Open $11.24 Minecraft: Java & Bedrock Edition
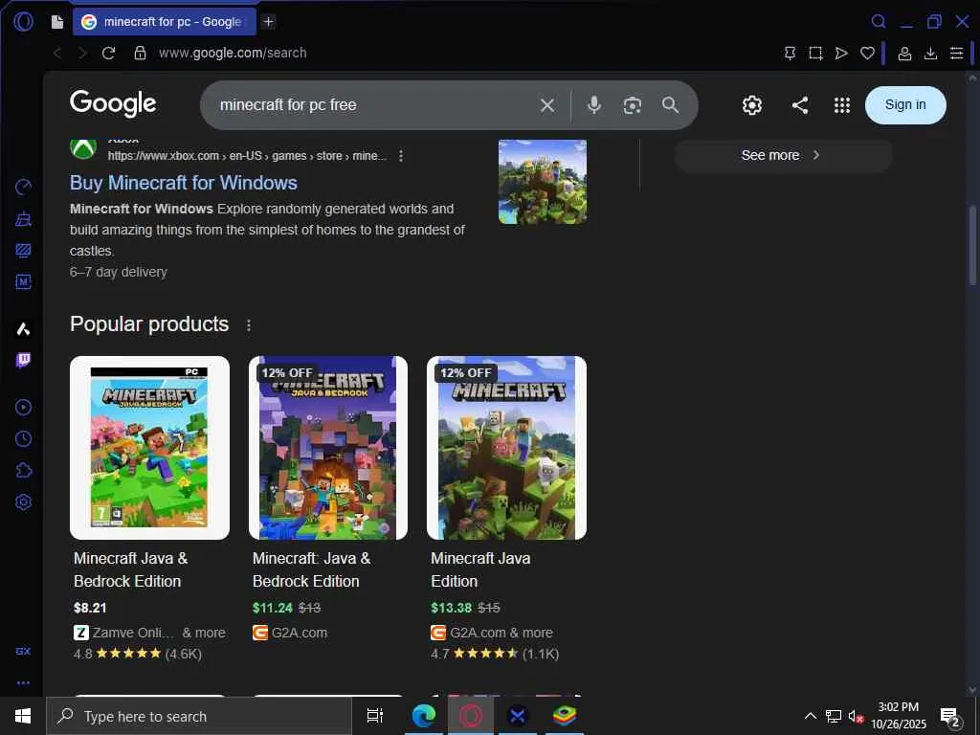The image size is (980, 735). [x=311, y=569]
